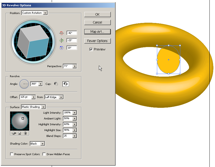Click the lighting sphere preview
Image resolution: width=215 pixels, height=167 pixels.
[20, 121]
